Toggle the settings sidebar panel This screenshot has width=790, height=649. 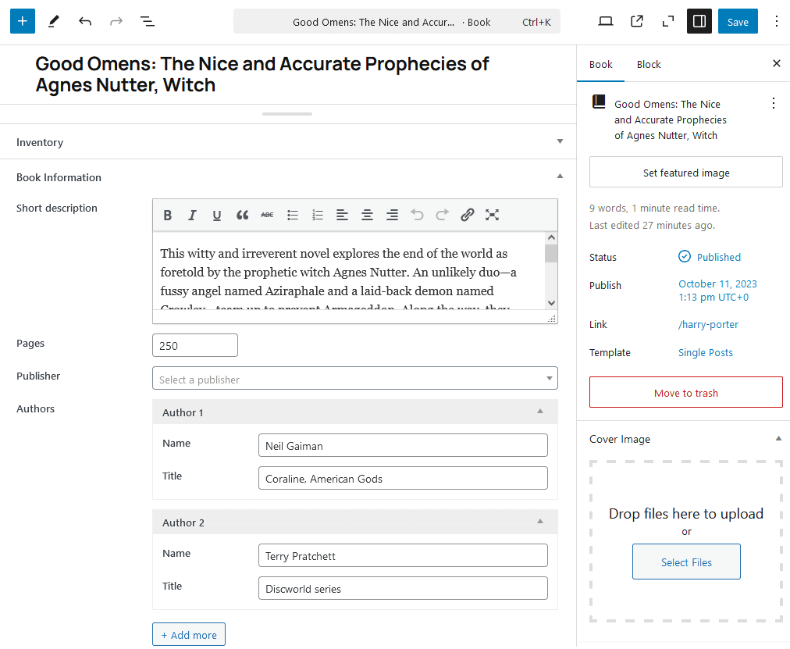pos(699,22)
